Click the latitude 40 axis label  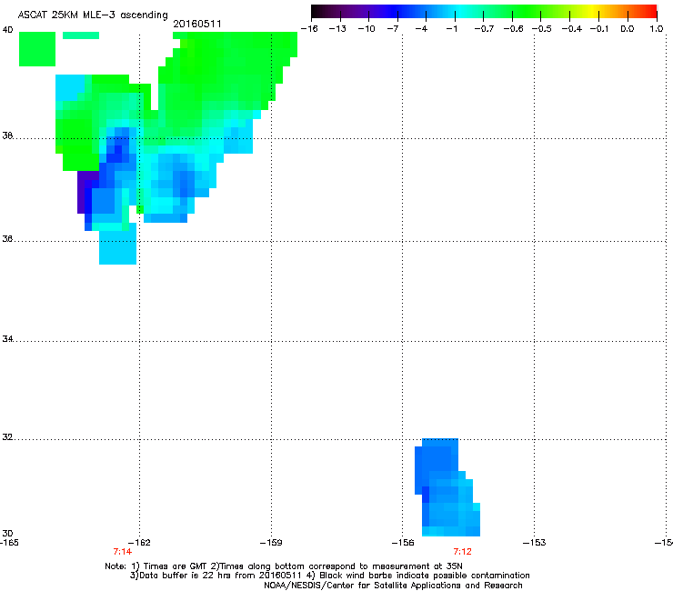point(7,30)
